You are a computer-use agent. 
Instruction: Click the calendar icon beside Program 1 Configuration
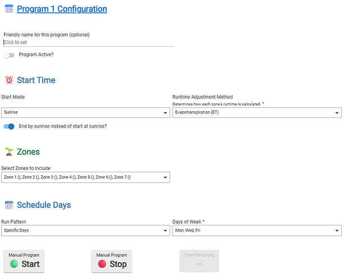(9, 9)
